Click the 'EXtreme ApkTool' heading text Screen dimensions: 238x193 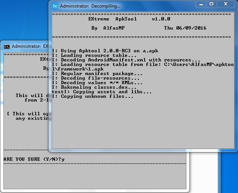(112, 19)
